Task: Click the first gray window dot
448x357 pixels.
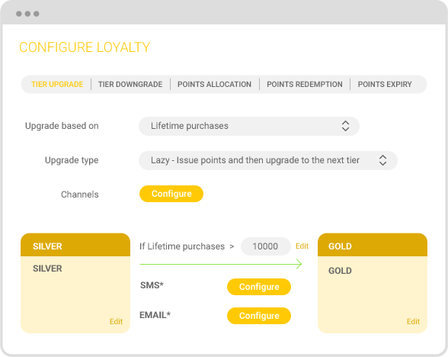Action: tap(19, 14)
